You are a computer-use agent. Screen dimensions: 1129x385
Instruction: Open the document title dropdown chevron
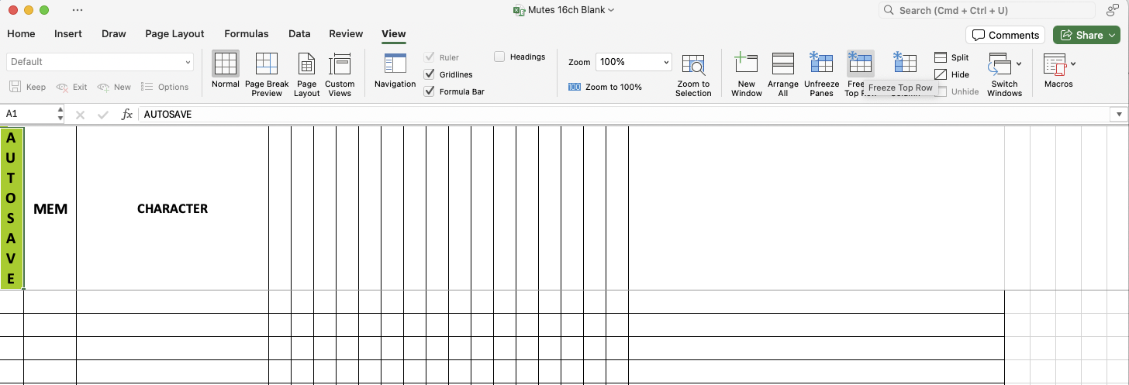coord(611,10)
